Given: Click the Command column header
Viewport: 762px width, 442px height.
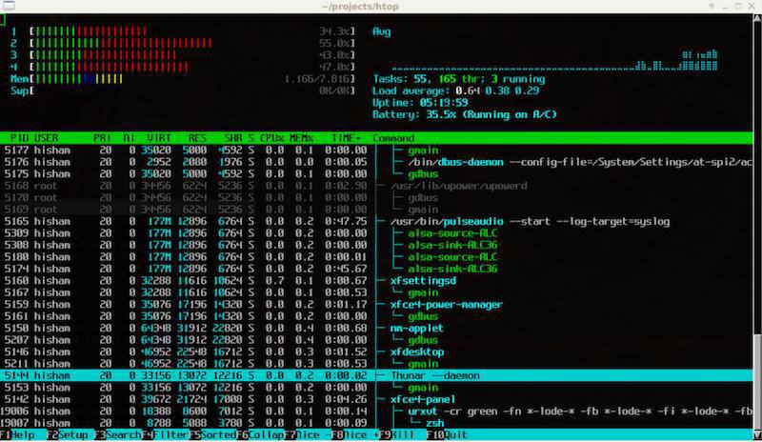Looking at the screenshot, I should click(x=393, y=138).
